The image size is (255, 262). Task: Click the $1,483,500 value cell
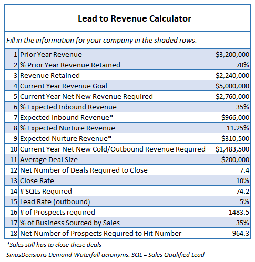click(x=231, y=149)
